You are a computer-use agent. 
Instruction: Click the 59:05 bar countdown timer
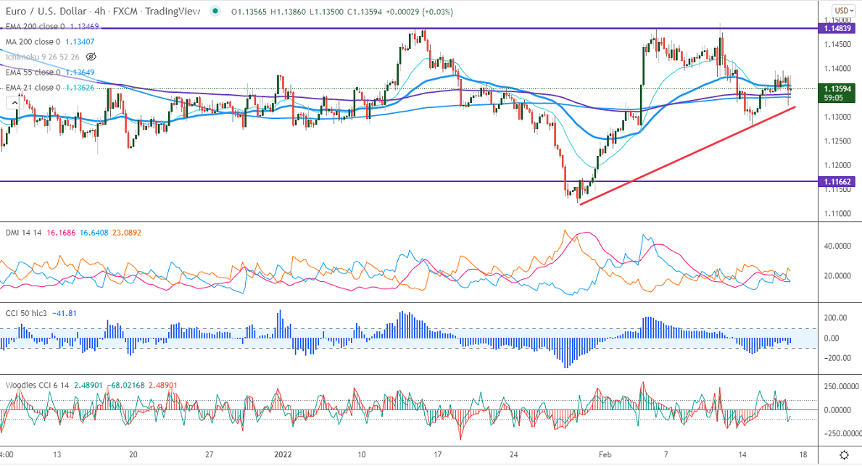[834, 98]
